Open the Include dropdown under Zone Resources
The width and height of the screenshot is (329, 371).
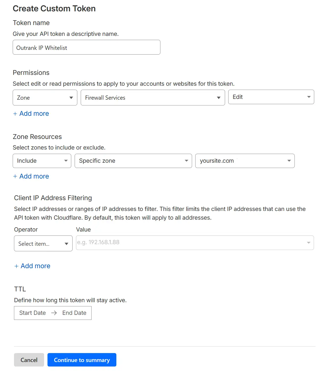tap(41, 161)
